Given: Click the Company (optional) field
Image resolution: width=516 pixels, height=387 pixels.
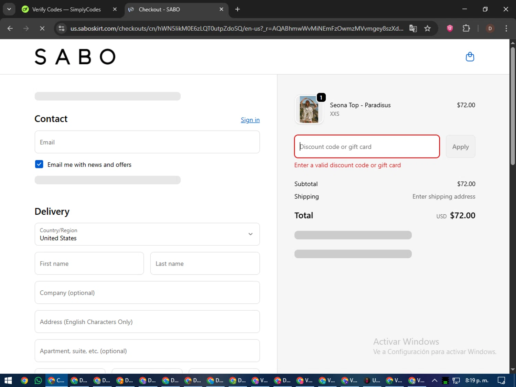Looking at the screenshot, I should 147,293.
